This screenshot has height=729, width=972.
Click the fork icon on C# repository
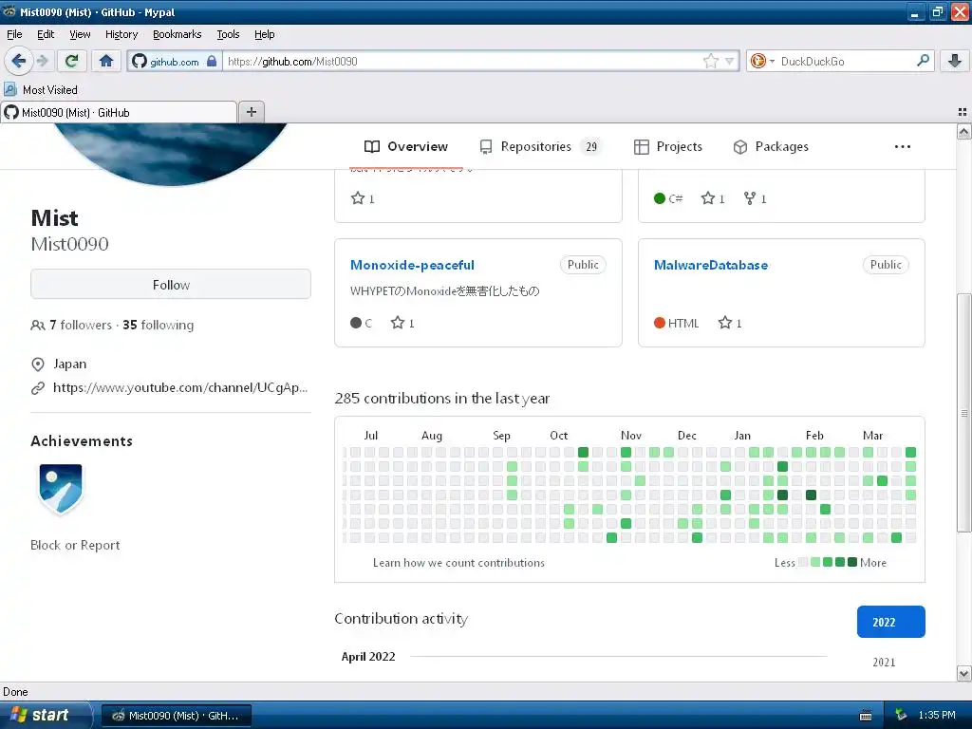click(750, 198)
